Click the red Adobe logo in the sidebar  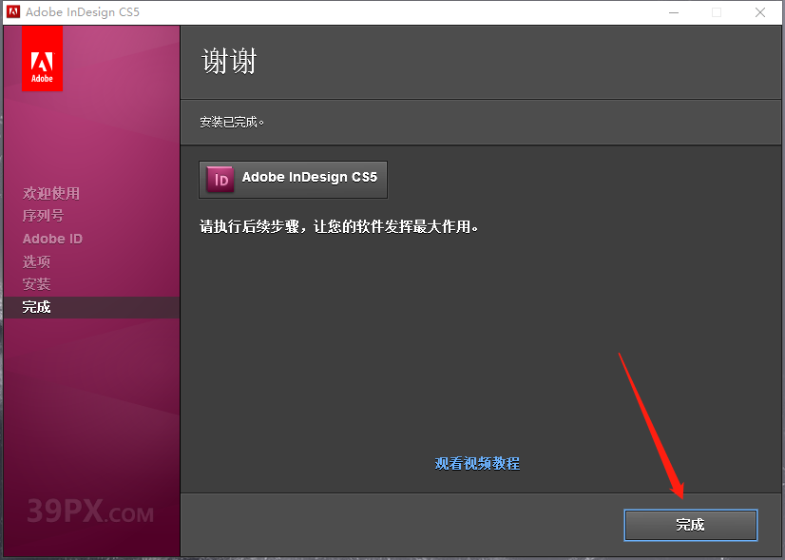(x=41, y=58)
